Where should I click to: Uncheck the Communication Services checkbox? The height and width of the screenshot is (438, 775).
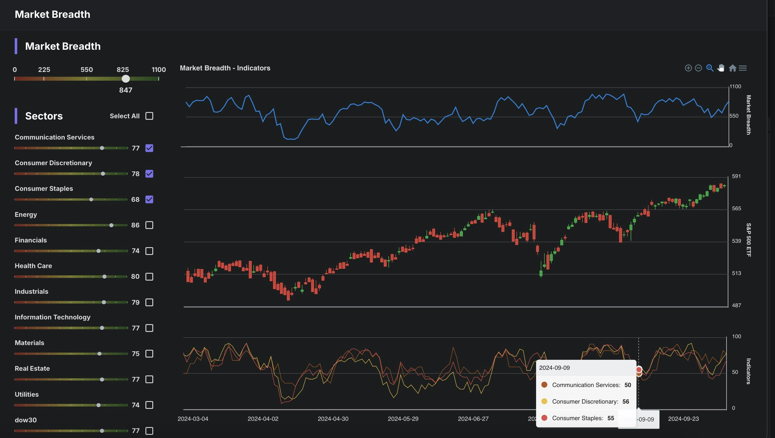click(149, 148)
